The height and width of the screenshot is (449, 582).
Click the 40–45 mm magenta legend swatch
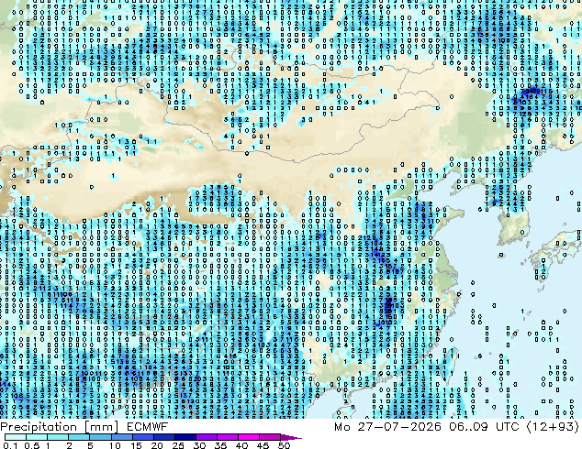point(249,437)
